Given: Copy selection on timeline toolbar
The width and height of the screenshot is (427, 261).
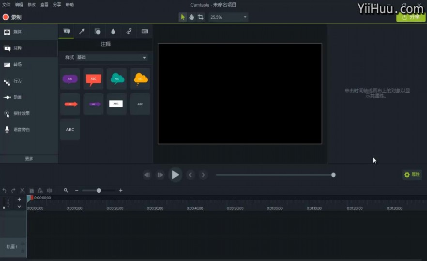Looking at the screenshot, I should tap(31, 190).
